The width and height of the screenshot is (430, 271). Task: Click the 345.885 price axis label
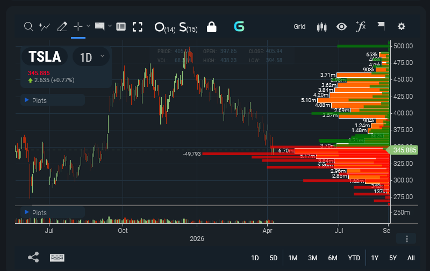(x=403, y=150)
